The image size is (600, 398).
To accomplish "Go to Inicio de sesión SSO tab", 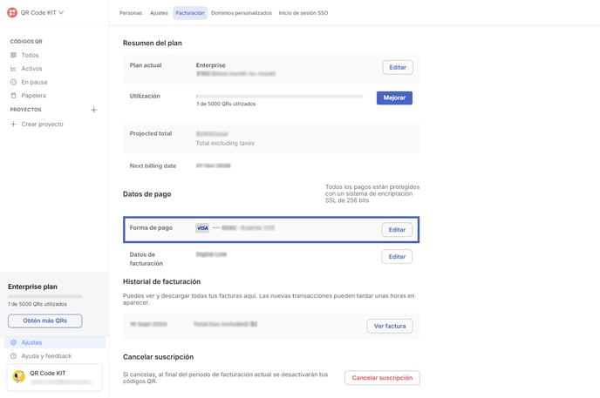I will pyautogui.click(x=303, y=13).
